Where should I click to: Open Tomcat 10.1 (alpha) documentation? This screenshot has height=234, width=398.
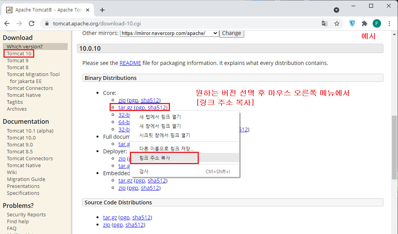click(x=30, y=131)
